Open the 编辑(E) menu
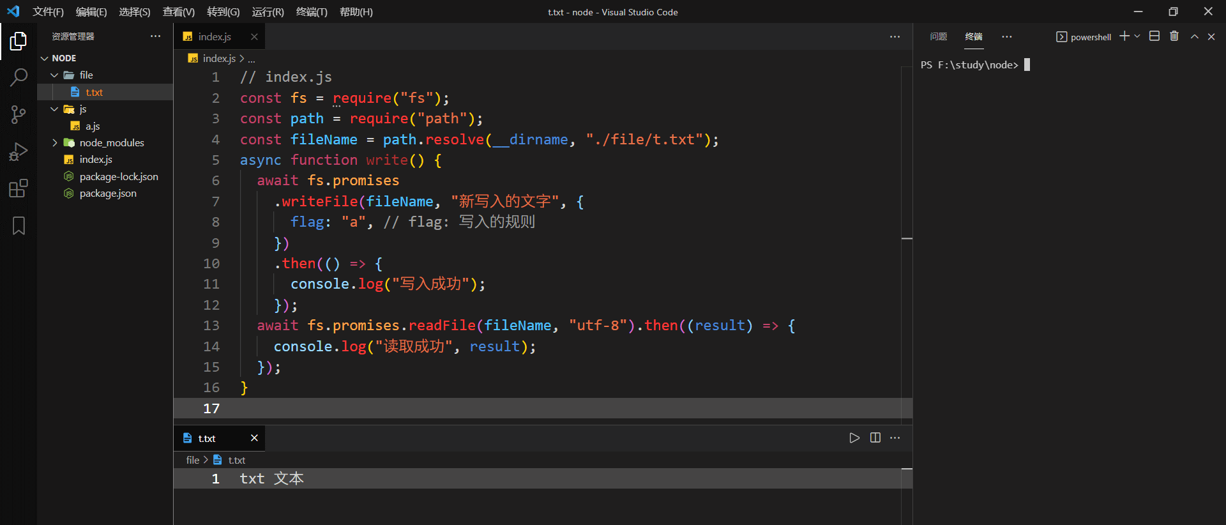Image resolution: width=1226 pixels, height=525 pixels. [x=91, y=11]
